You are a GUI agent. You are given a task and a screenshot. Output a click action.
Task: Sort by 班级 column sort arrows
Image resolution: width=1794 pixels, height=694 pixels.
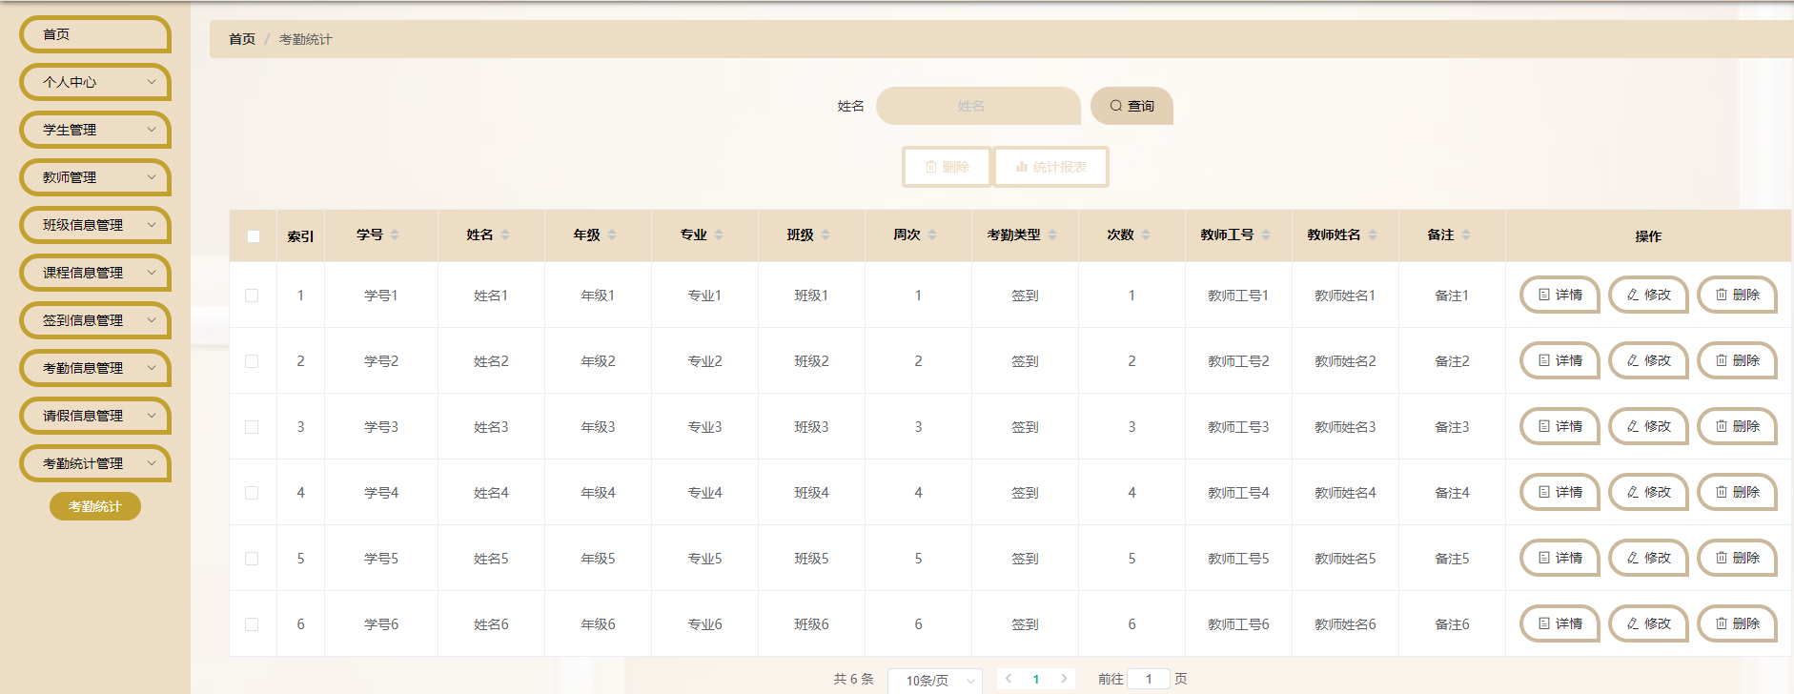[x=826, y=235]
